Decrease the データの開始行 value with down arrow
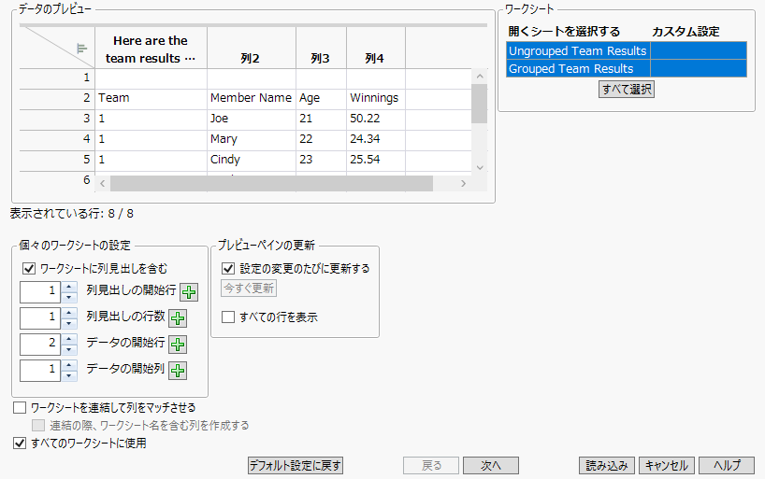Screen dimensions: 765x479 click(69, 349)
